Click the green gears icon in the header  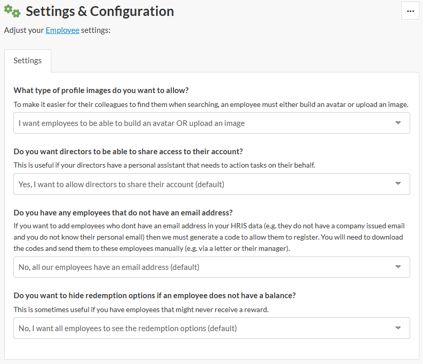coord(12,11)
